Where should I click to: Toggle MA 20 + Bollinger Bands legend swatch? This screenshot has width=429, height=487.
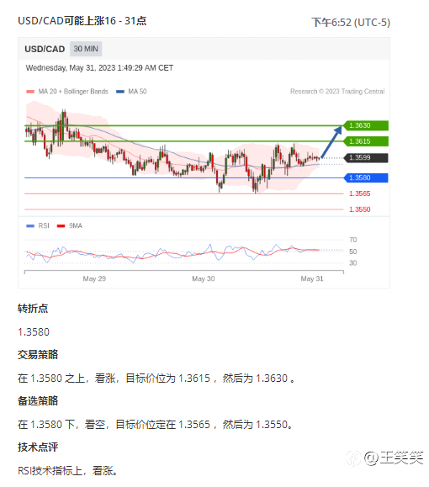pyautogui.click(x=30, y=92)
